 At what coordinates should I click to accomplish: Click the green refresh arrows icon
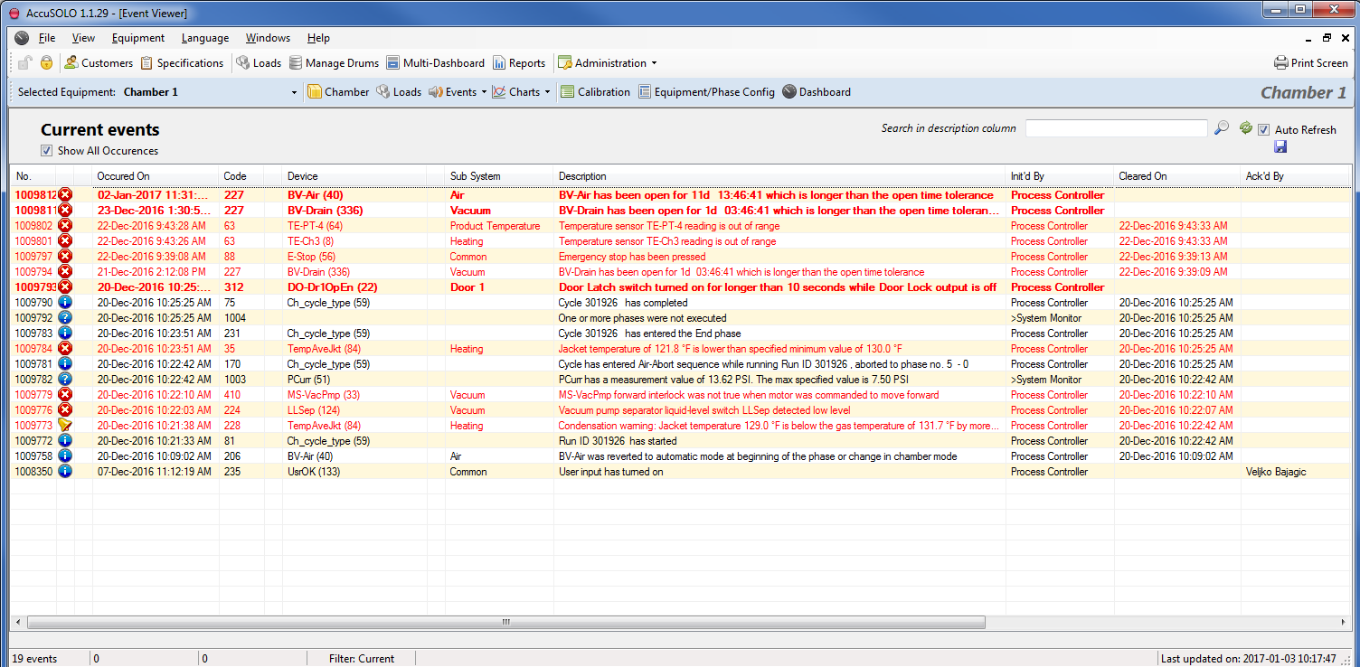1245,128
